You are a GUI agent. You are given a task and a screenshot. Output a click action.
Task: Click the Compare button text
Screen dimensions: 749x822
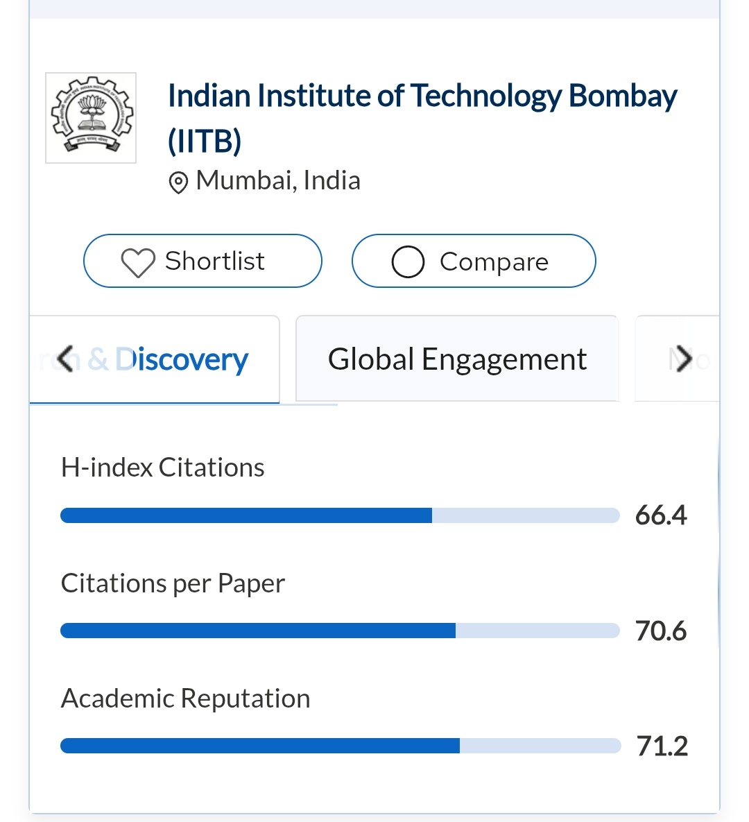pyautogui.click(x=494, y=262)
